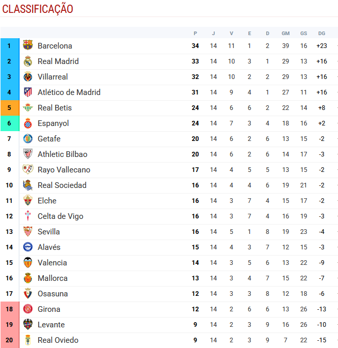338x348 pixels.
Task: Open the Real Betis badge icon
Action: 28,108
